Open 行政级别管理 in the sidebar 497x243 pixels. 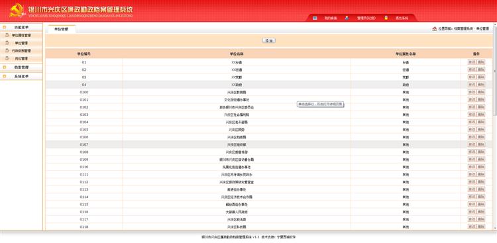click(21, 51)
